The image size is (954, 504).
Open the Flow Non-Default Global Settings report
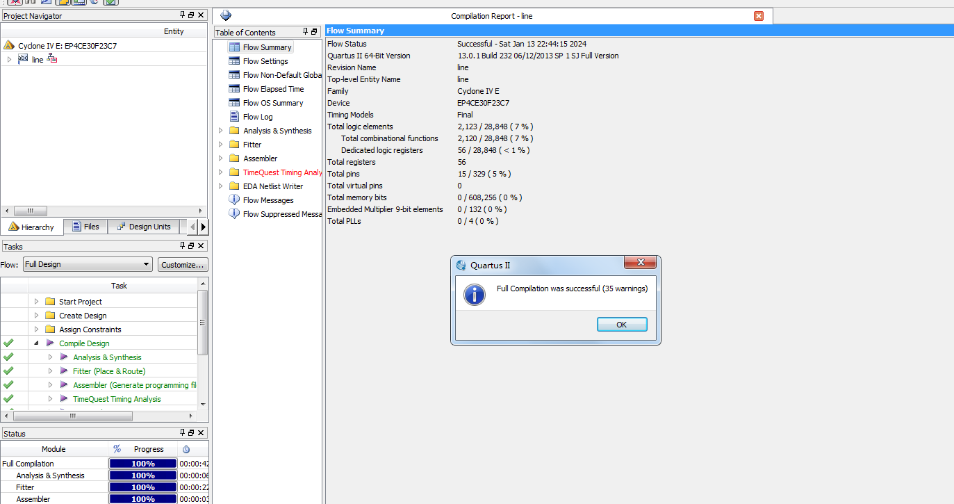282,75
